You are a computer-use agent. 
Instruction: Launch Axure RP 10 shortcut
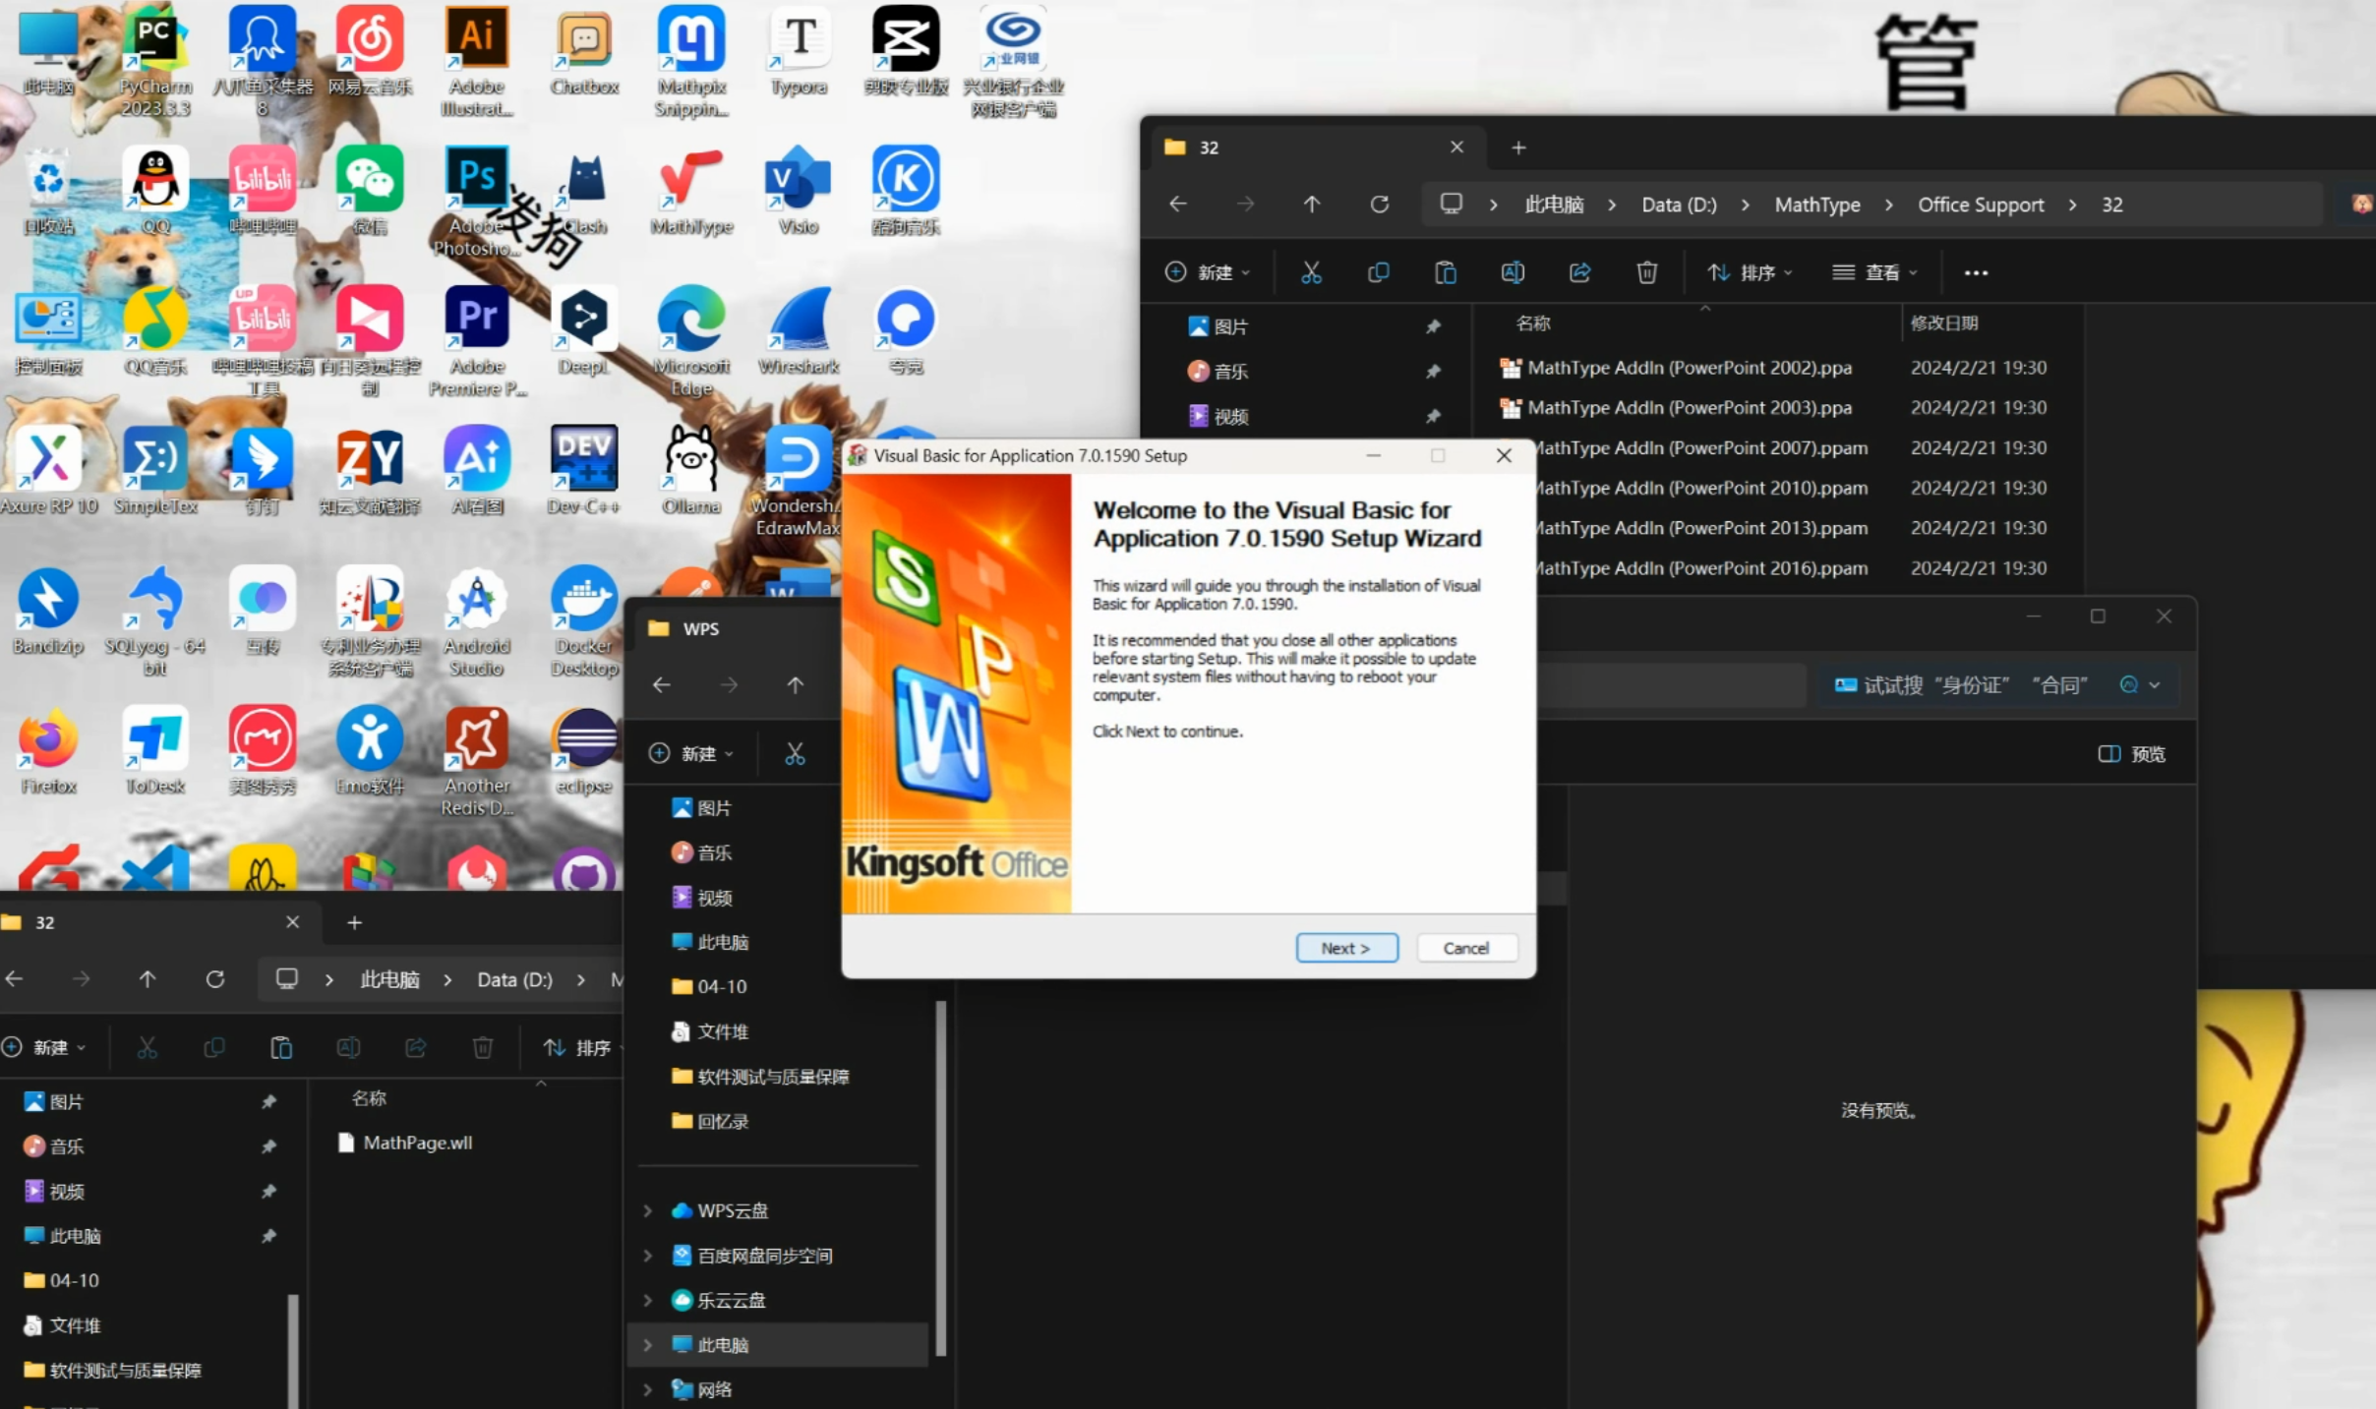pos(48,471)
